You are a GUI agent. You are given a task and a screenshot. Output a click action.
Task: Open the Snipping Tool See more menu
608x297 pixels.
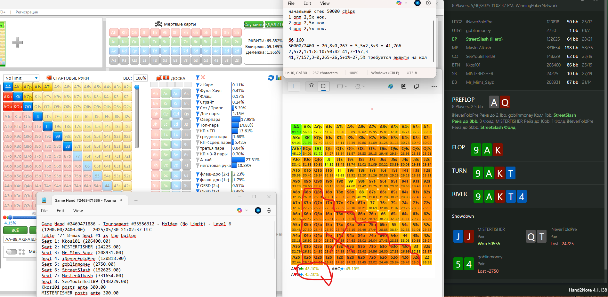434,86
